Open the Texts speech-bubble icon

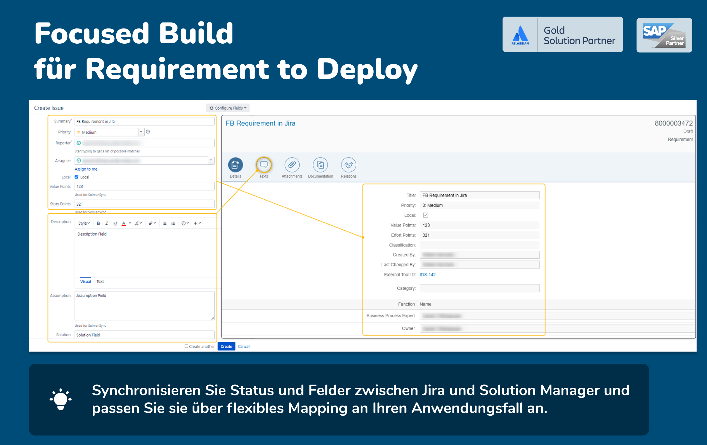(263, 165)
